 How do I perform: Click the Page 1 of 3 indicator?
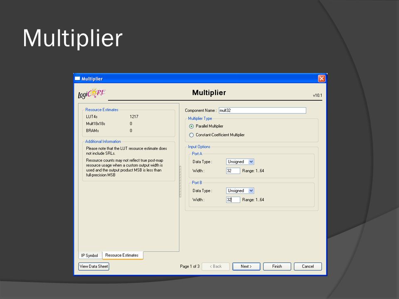(190, 267)
